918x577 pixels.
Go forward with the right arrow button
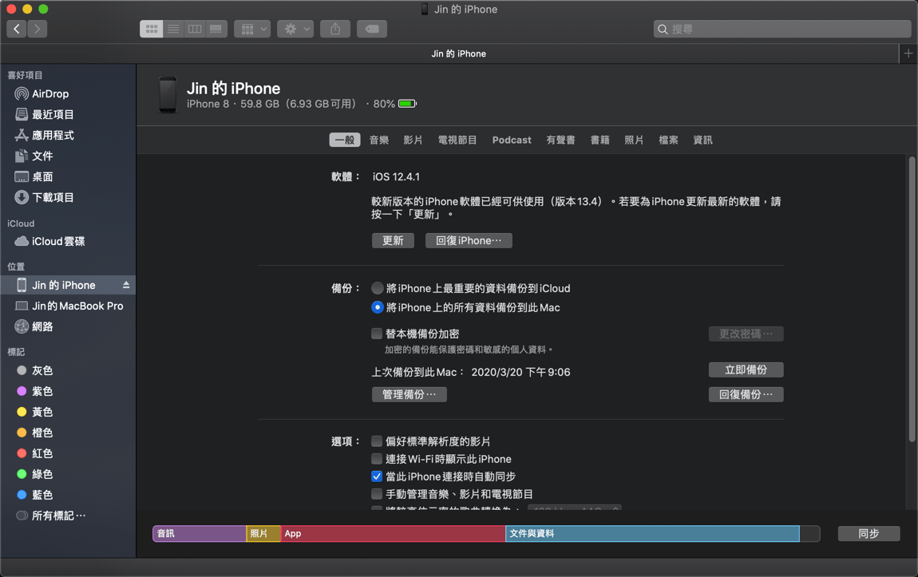(x=38, y=29)
